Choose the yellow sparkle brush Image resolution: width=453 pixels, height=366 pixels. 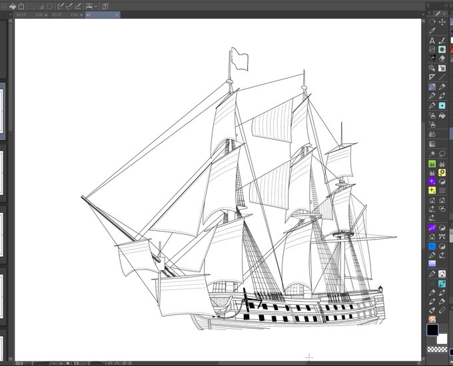(x=432, y=190)
